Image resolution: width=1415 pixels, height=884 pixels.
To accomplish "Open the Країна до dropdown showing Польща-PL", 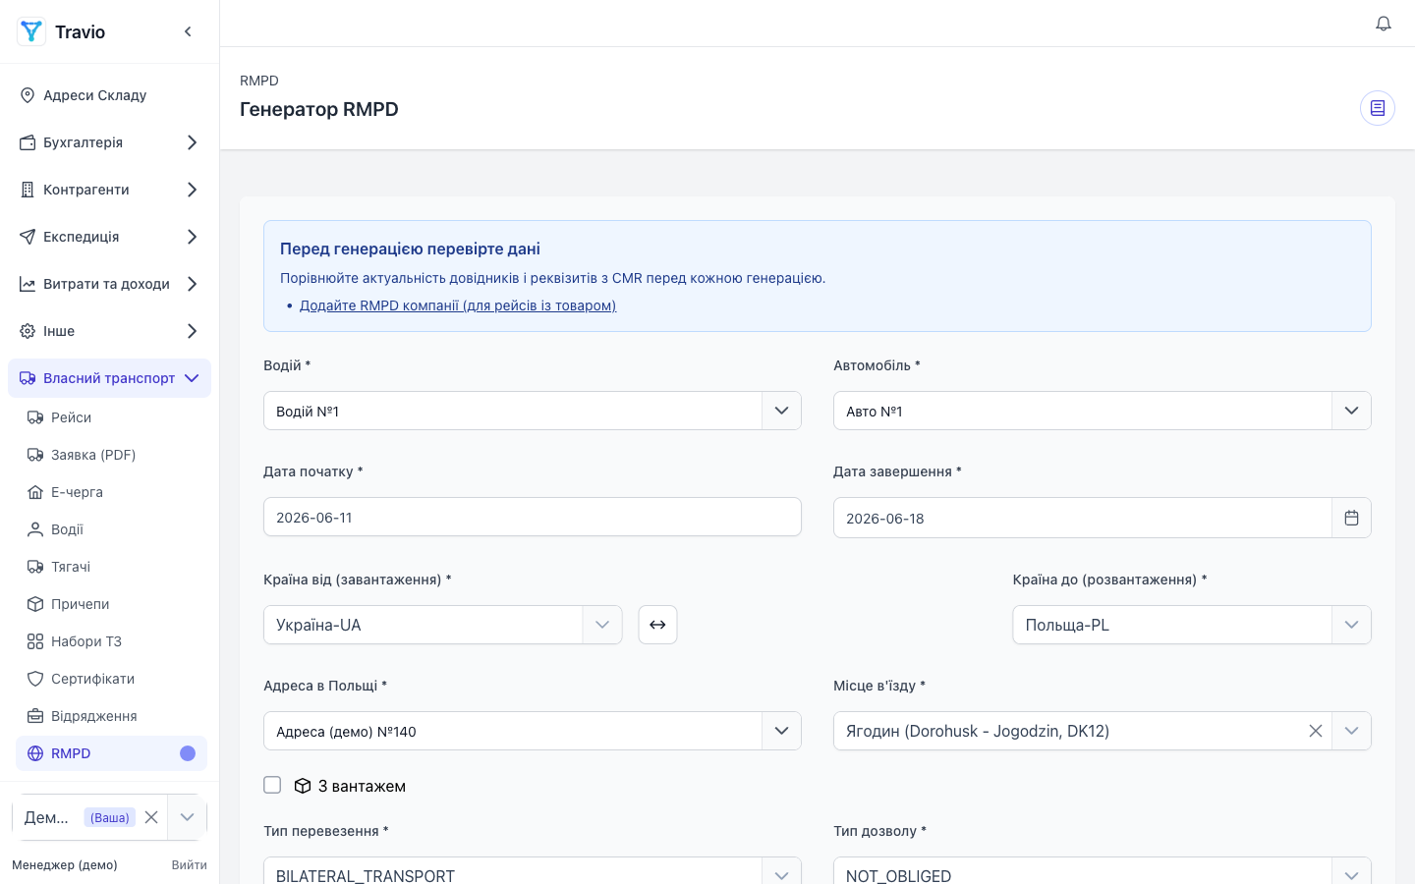I will point(1192,625).
